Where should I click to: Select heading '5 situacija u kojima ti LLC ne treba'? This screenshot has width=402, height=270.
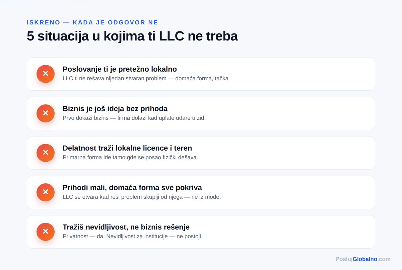132,36
